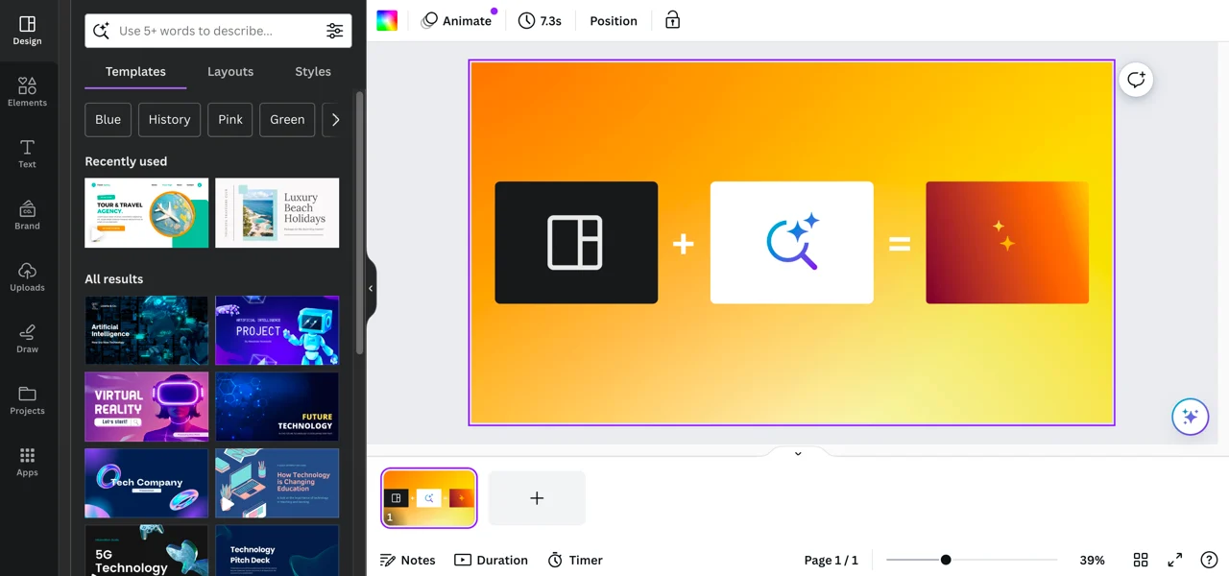
Task: Click the dark layout card on canvas
Action: coord(576,243)
